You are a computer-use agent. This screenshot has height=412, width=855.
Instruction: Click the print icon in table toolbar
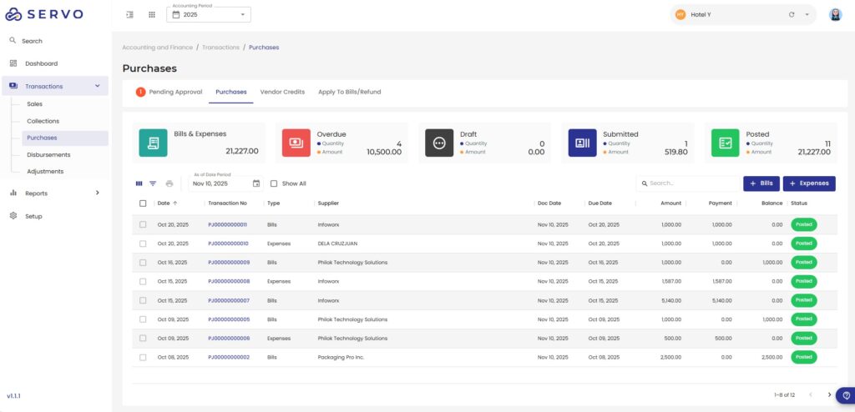tap(169, 183)
